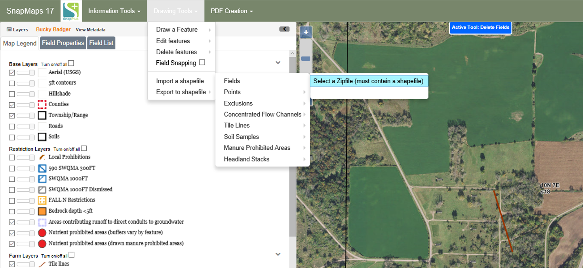Image resolution: width=583 pixels, height=268 pixels.
Task: Click the Bucky Badger farm name link
Action: tap(53, 30)
